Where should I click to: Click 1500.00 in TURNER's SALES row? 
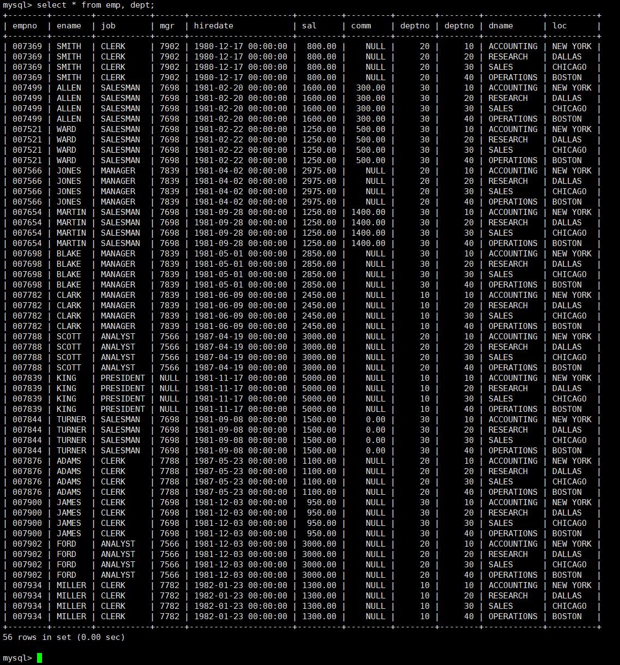[x=319, y=440]
